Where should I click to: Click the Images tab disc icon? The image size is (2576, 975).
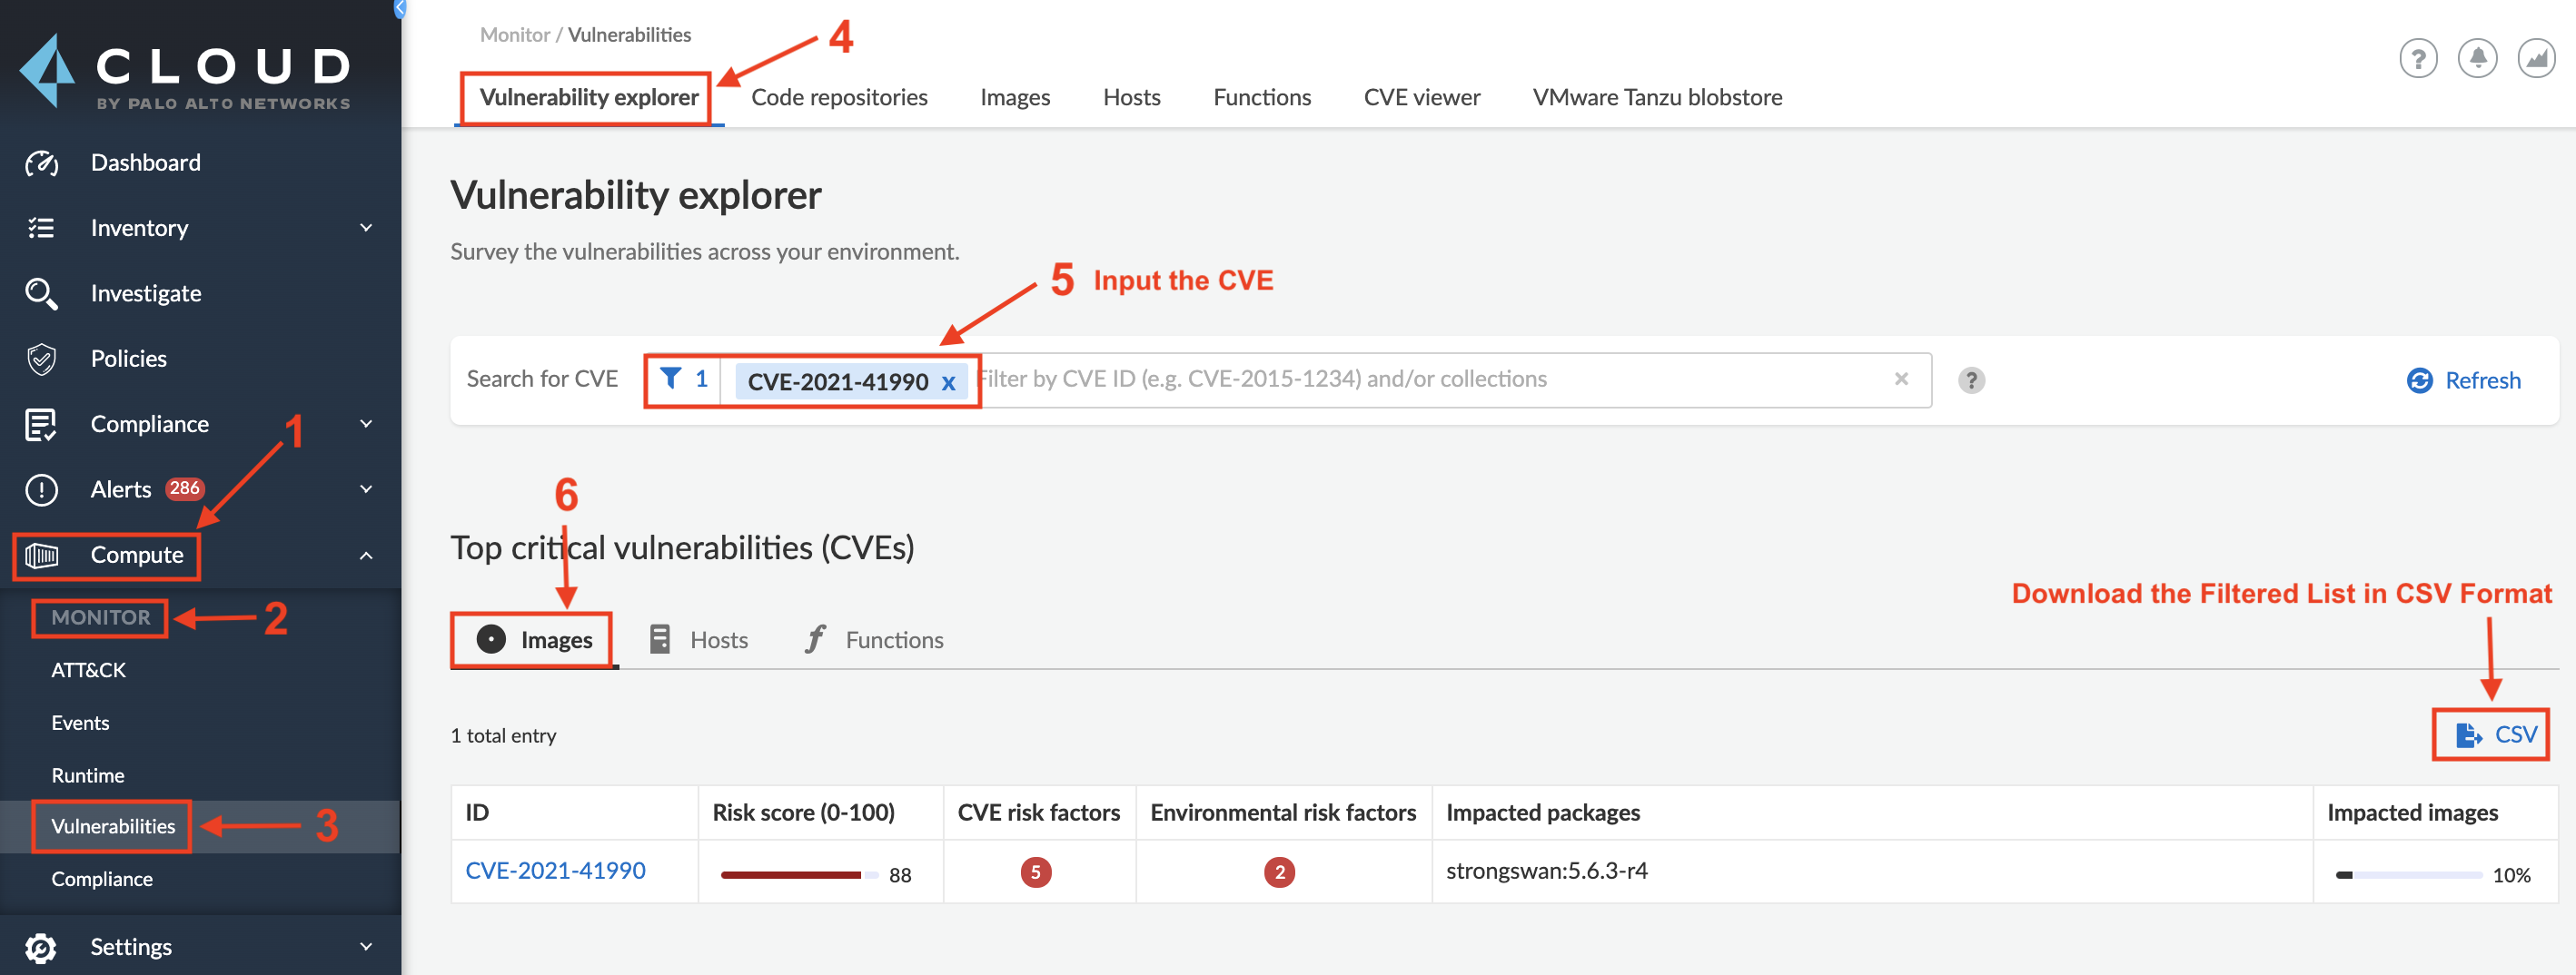(491, 639)
